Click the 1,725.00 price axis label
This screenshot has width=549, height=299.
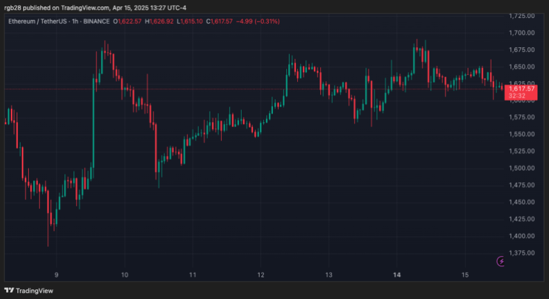tap(524, 15)
